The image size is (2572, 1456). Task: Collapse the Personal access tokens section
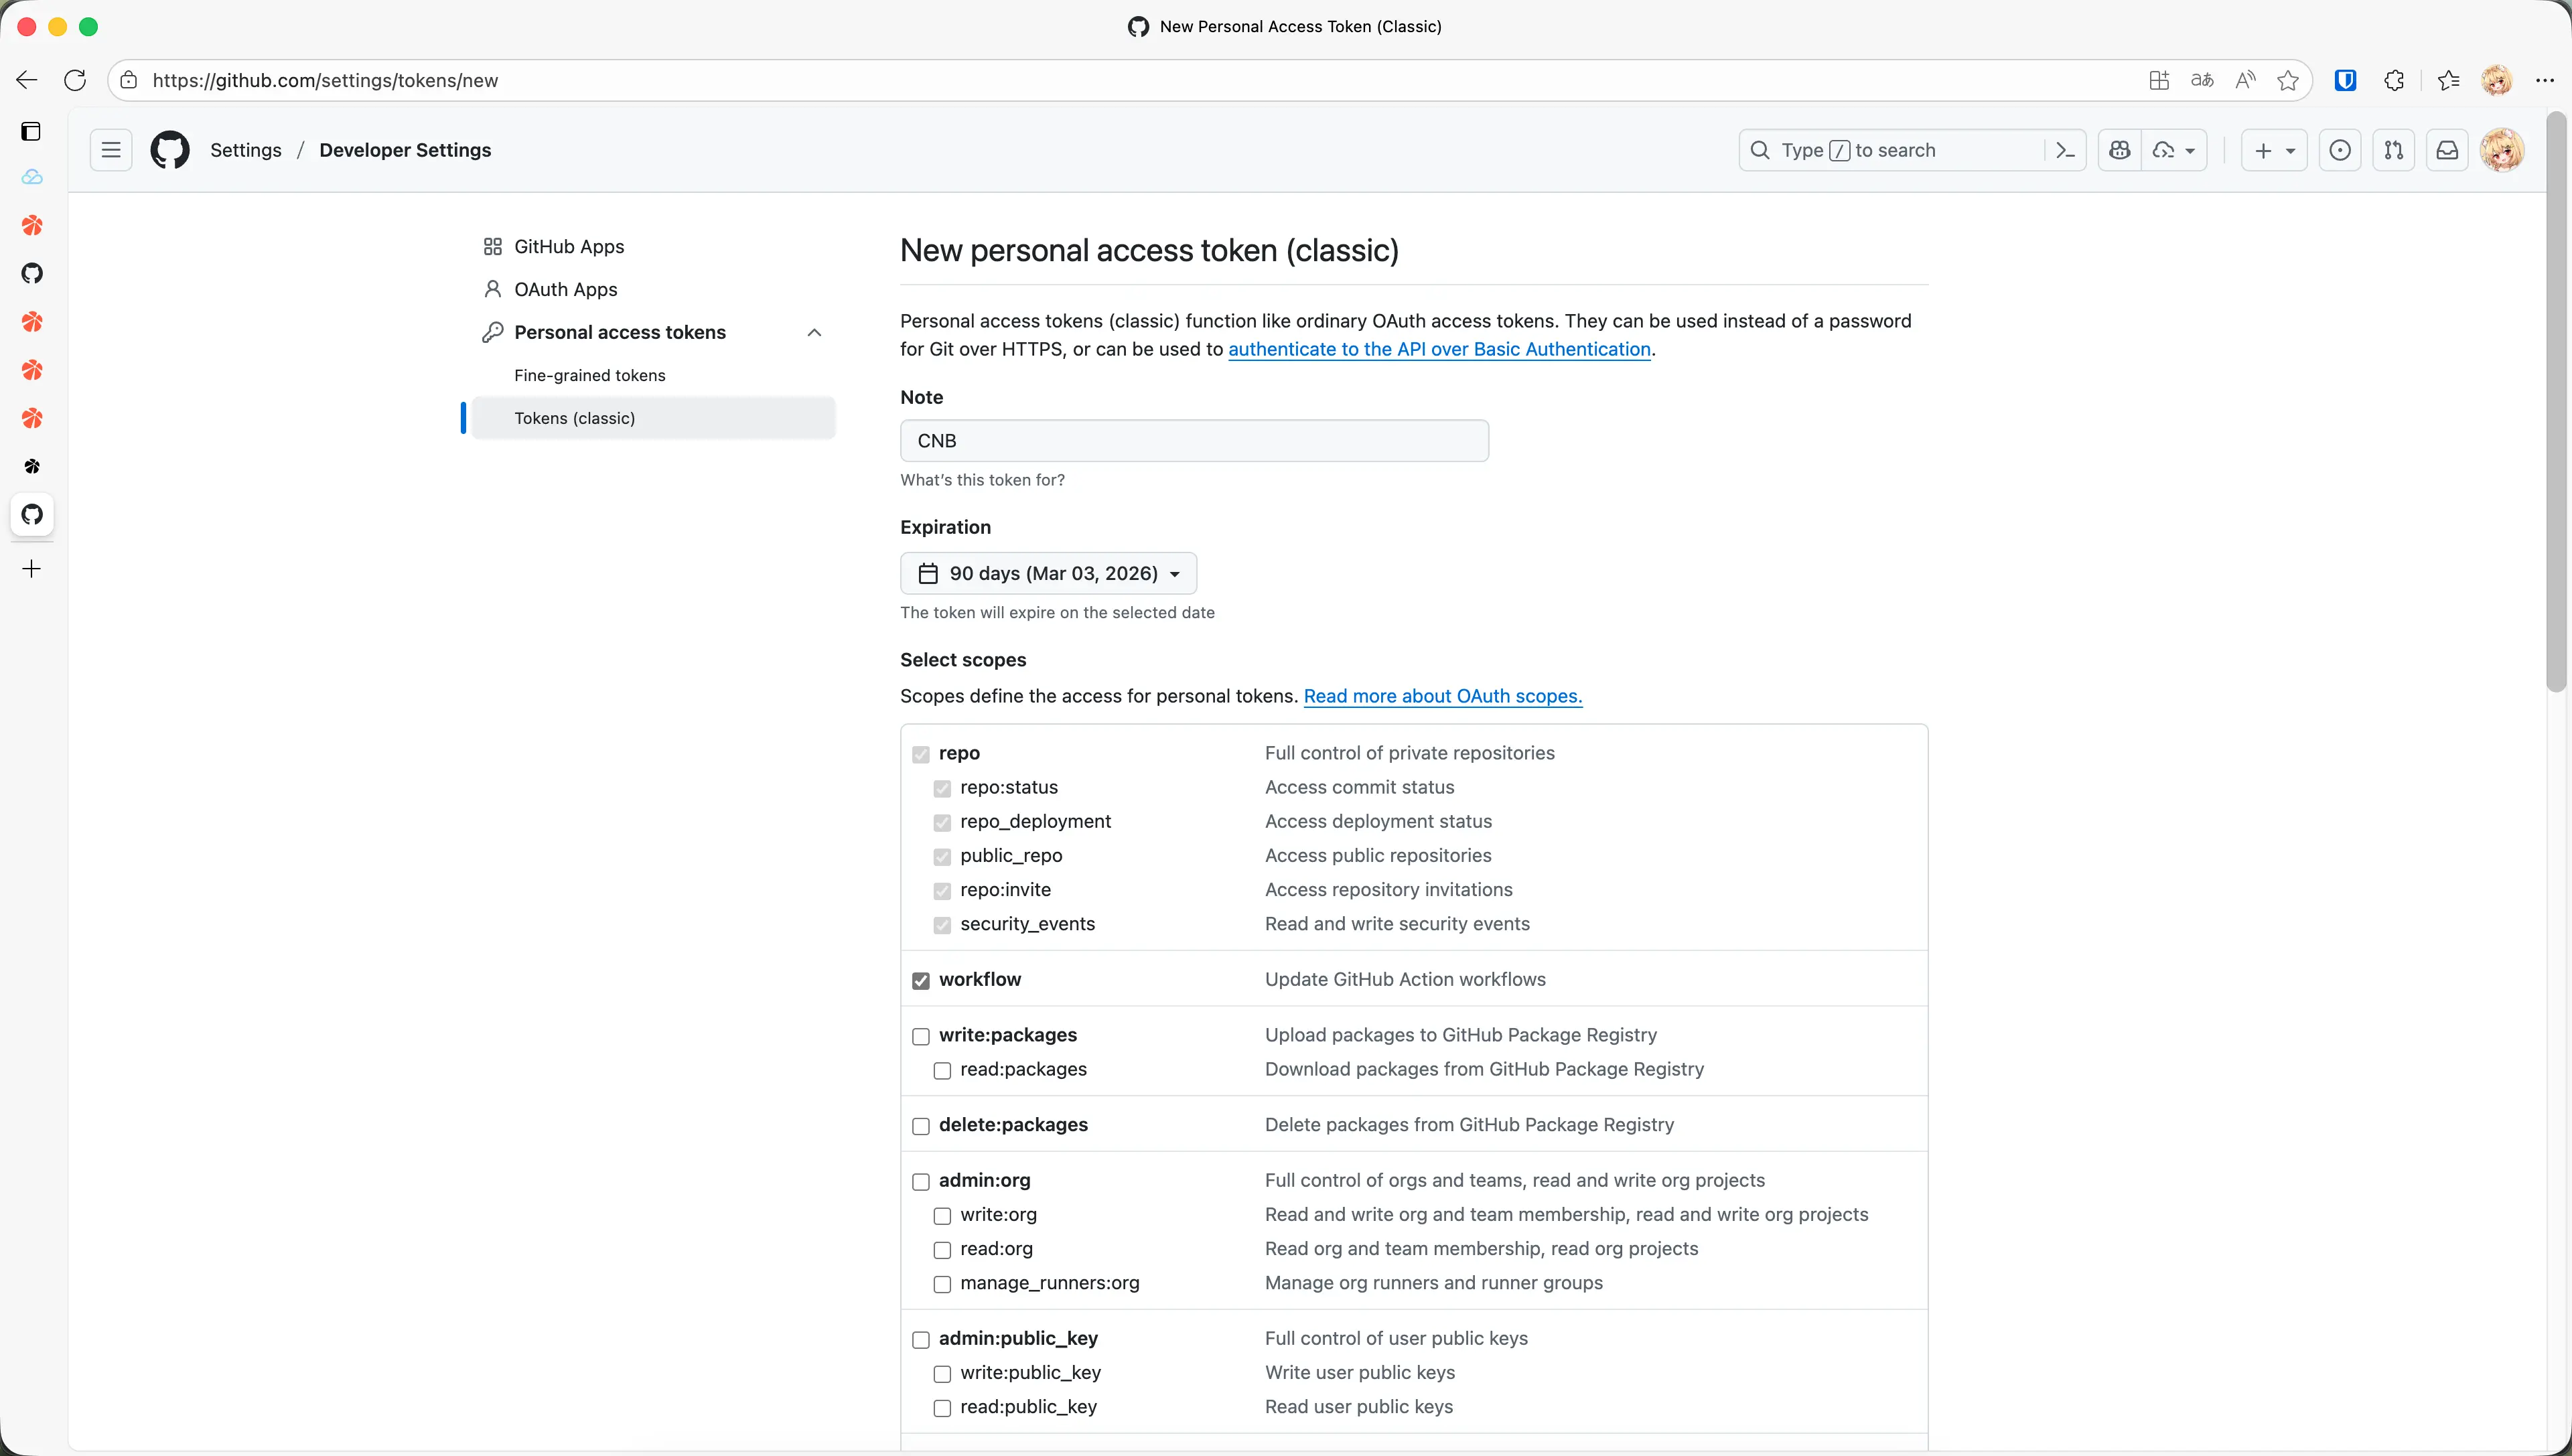pos(814,332)
